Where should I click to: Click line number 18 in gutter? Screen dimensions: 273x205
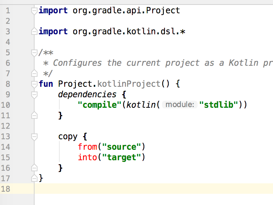click(x=6, y=189)
